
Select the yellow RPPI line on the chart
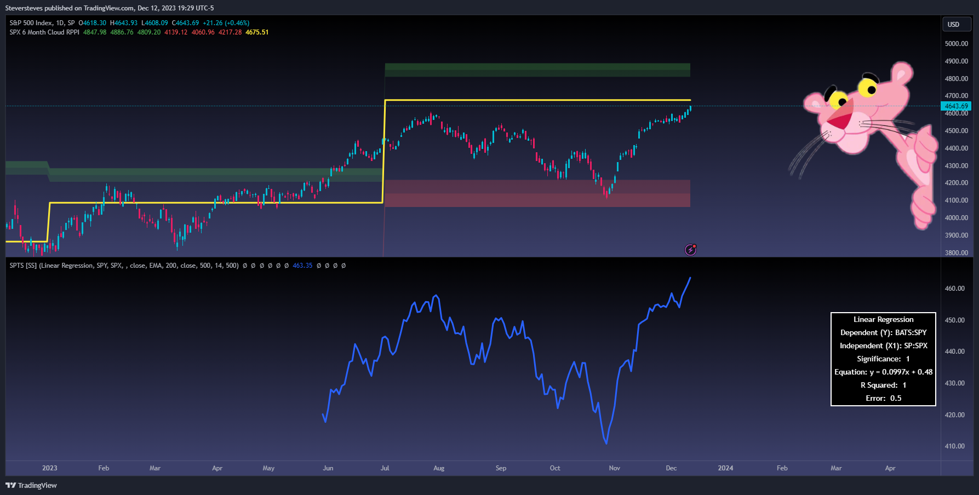pyautogui.click(x=537, y=100)
